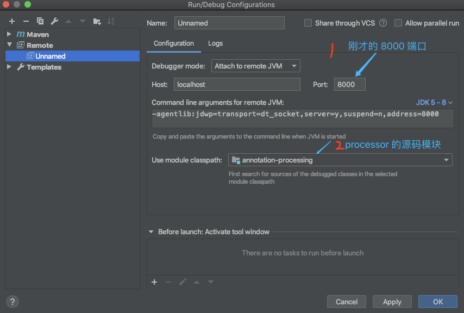Screen dimensions: 464x313
Task: Enable Share through VCS checkbox
Action: tap(308, 23)
